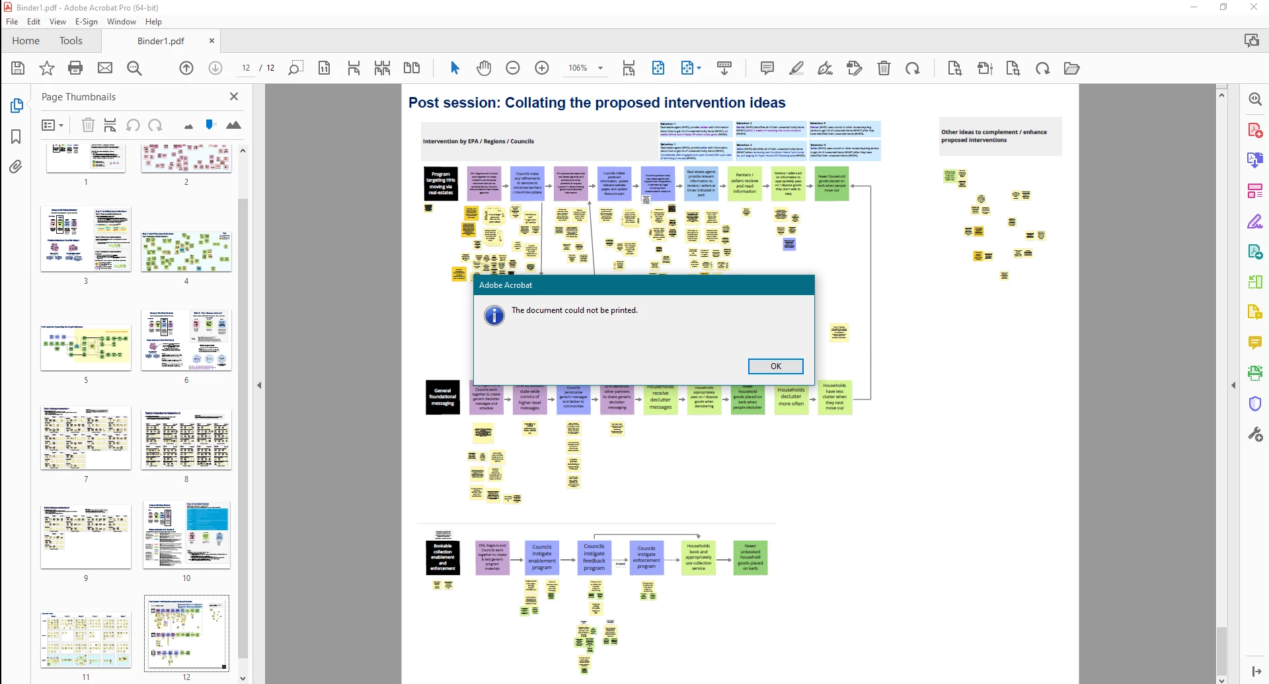The width and height of the screenshot is (1269, 684).
Task: Expand the right pane with bottom arrow icon
Action: tap(1256, 671)
